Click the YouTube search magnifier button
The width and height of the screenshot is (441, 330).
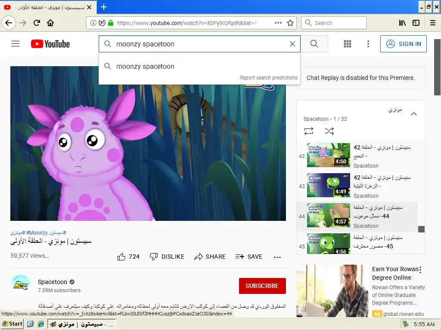click(x=314, y=44)
